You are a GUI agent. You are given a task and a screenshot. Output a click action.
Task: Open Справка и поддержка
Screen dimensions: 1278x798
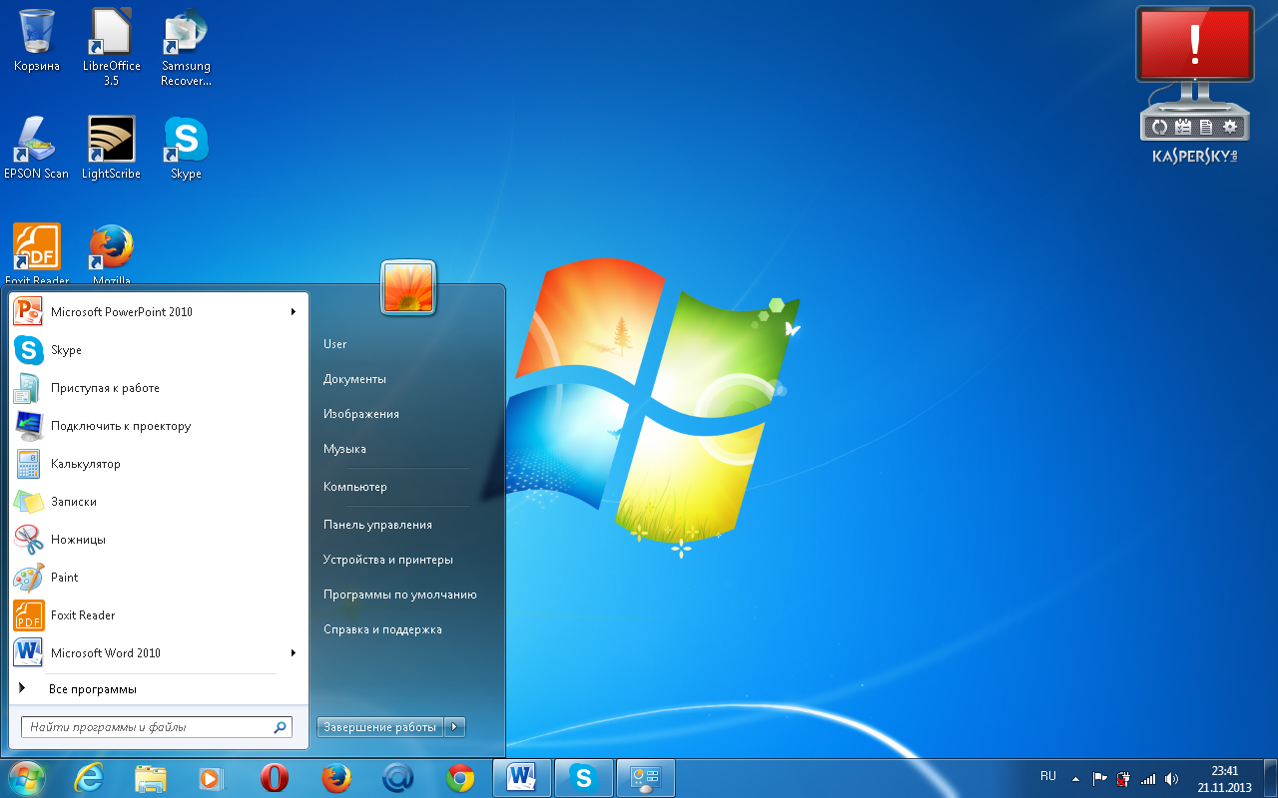(x=382, y=629)
